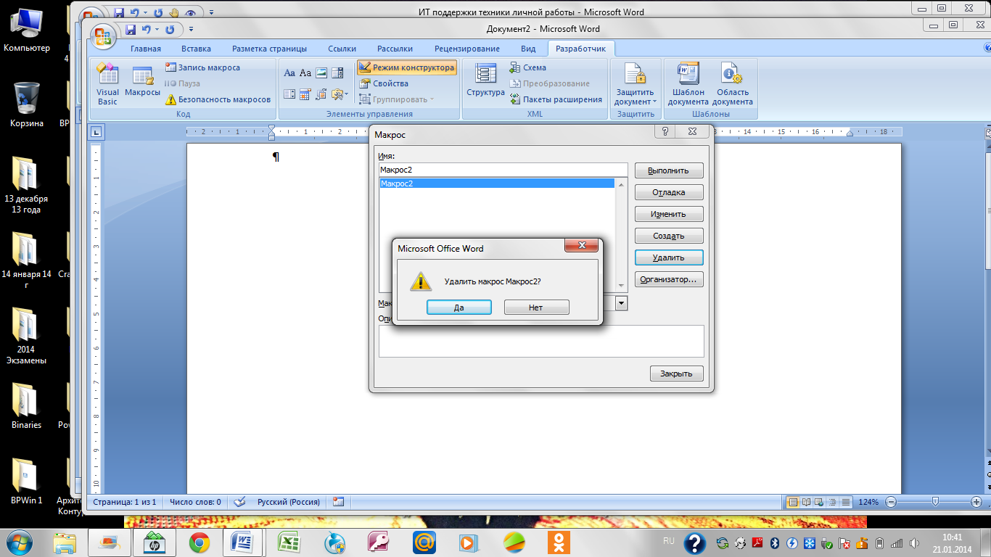The width and height of the screenshot is (991, 557).
Task: Switch to Draft view button
Action: [x=845, y=502]
